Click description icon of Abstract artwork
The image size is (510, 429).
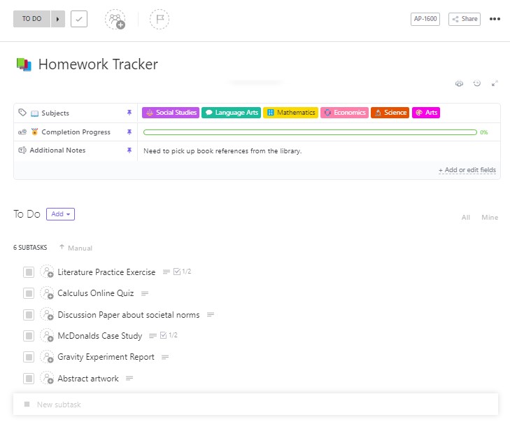[x=129, y=378]
